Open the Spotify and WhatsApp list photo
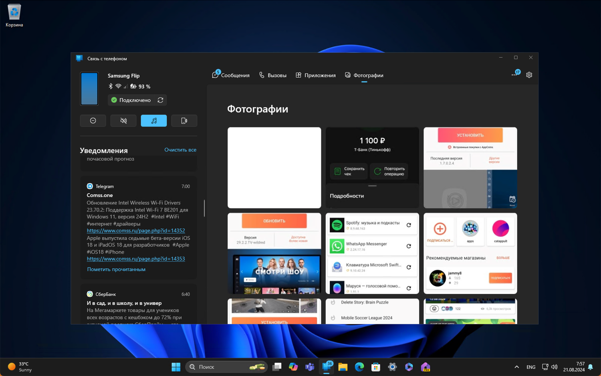 pos(372,253)
